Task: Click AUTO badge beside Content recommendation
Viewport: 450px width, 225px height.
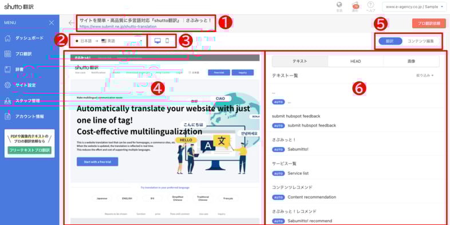Action: click(278, 197)
